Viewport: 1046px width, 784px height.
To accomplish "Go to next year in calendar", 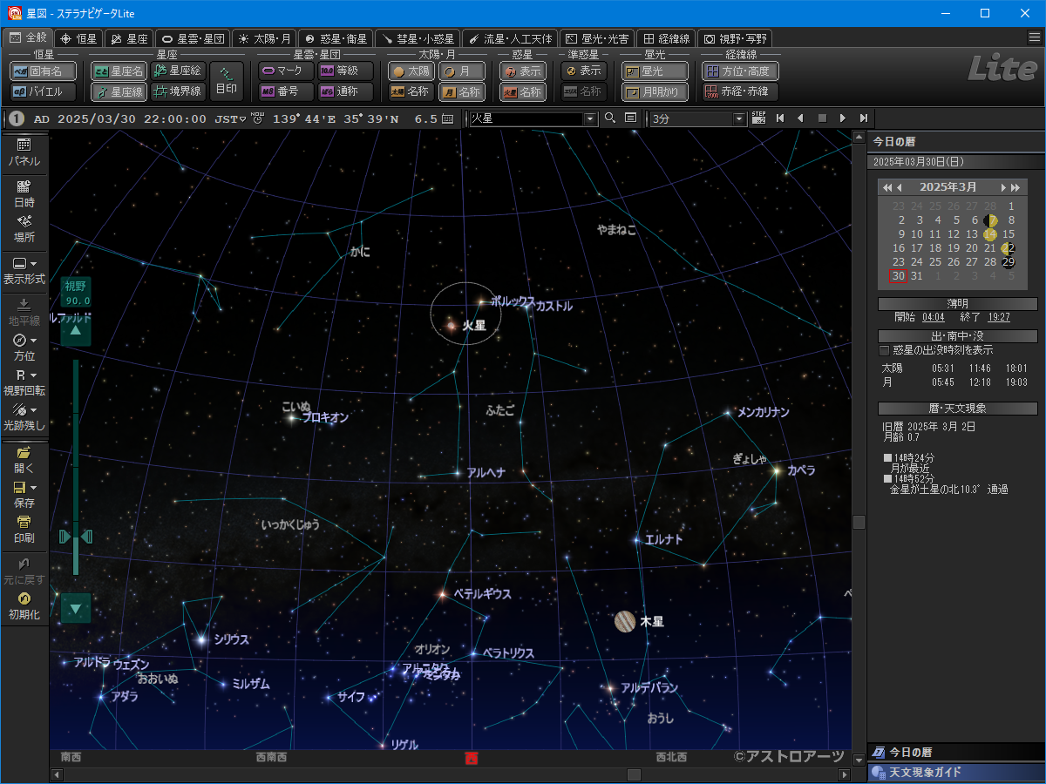I will coord(1015,187).
